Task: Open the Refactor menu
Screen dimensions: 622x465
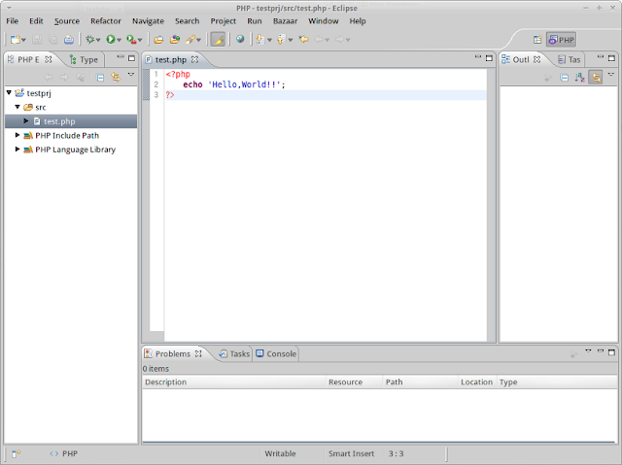Action: (106, 21)
